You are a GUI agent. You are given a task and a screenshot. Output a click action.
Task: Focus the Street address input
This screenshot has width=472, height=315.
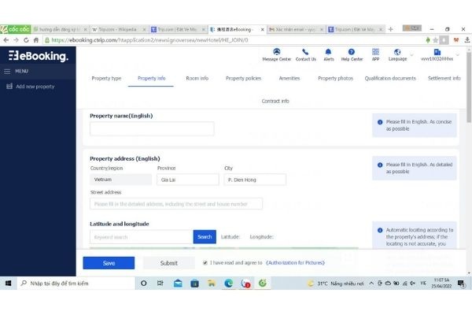pyautogui.click(x=176, y=204)
